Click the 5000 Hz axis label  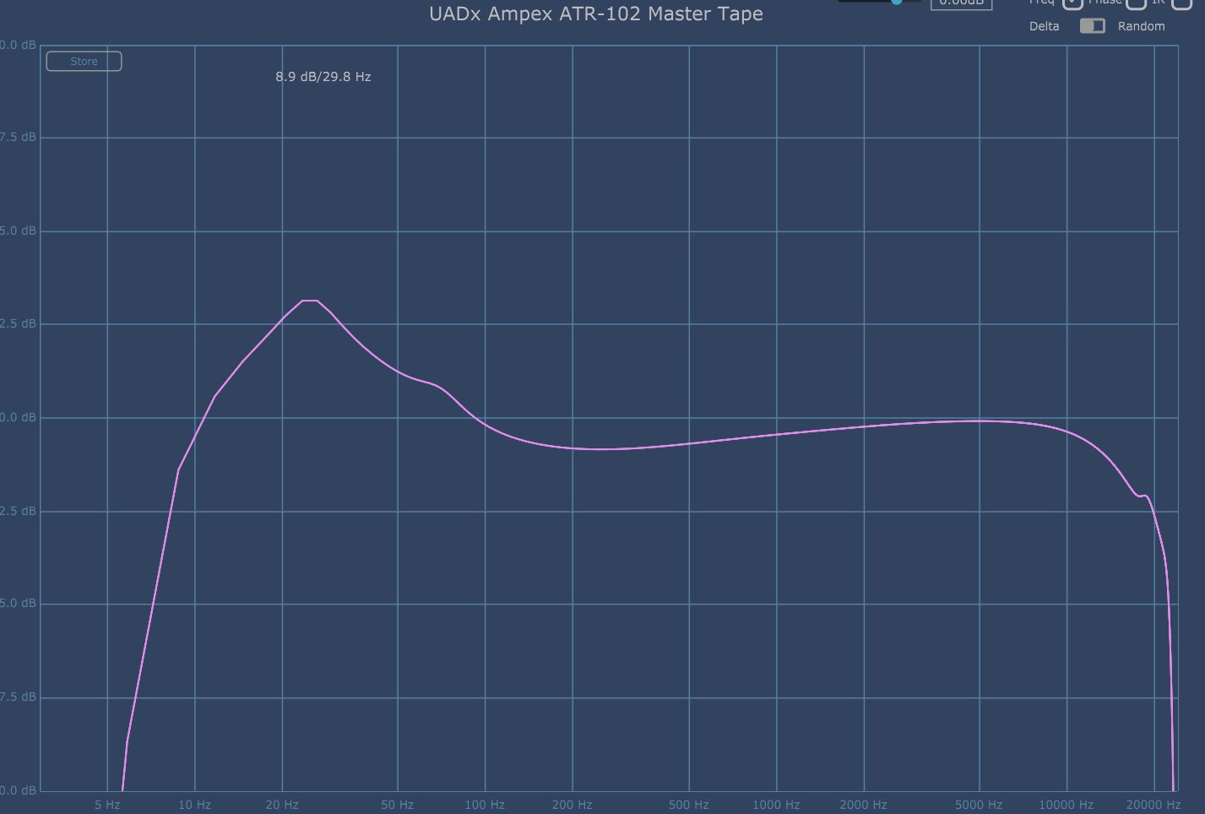[x=979, y=805]
